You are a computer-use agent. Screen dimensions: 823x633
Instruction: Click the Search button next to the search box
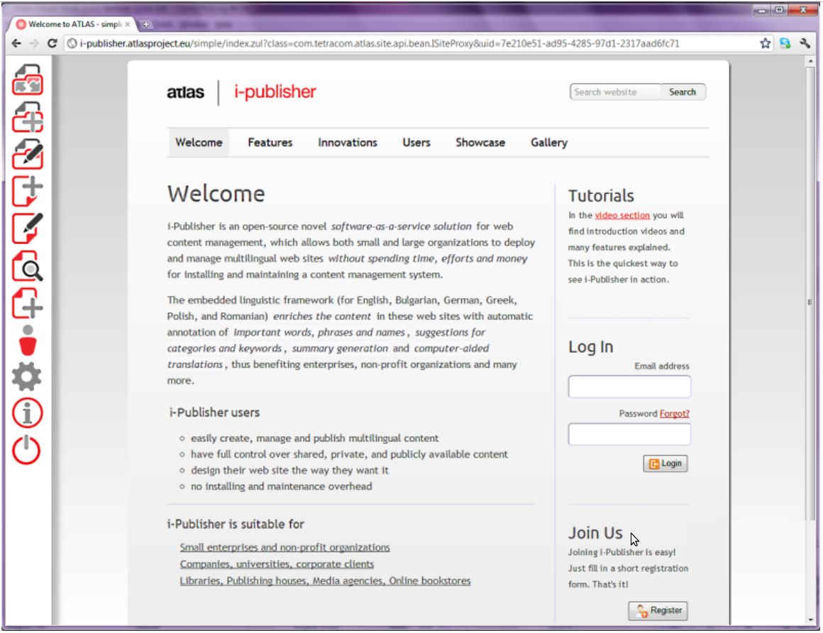click(683, 92)
